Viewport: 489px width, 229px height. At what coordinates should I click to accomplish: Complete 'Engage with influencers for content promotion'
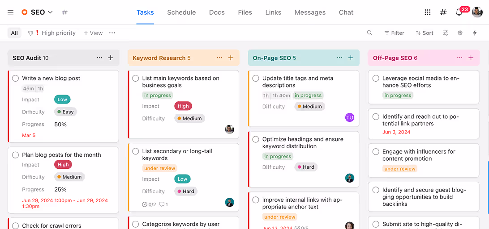[x=376, y=152]
